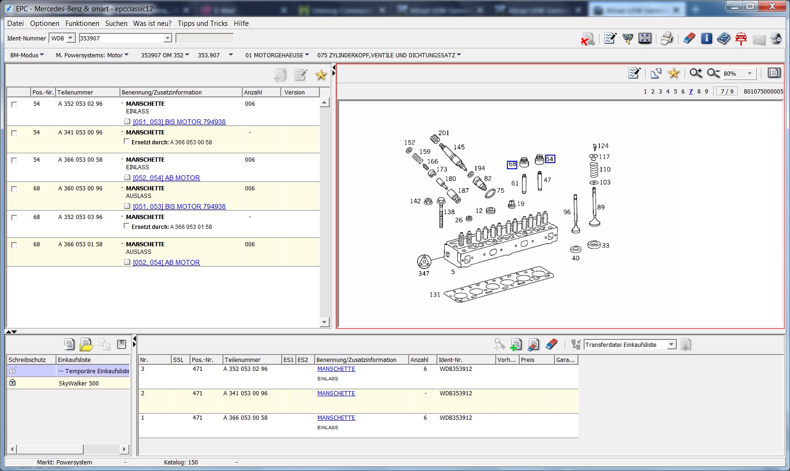Click the scroll-down arrow of parts list
The width and height of the screenshot is (790, 471).
[324, 322]
